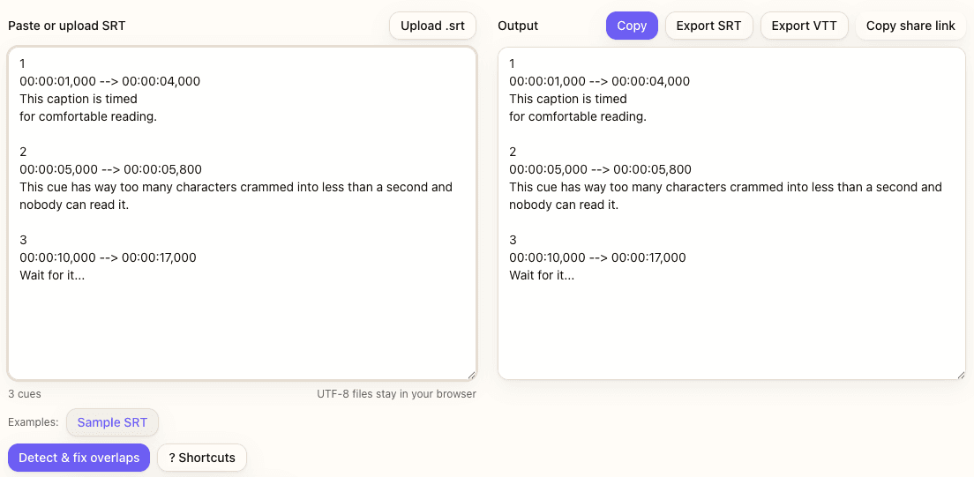Click inside the Output text area
Viewport: 974px width, 477px height.
click(731, 213)
